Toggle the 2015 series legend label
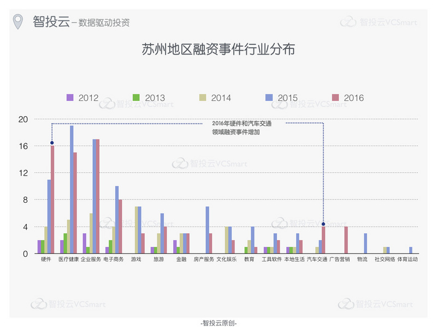 [287, 98]
